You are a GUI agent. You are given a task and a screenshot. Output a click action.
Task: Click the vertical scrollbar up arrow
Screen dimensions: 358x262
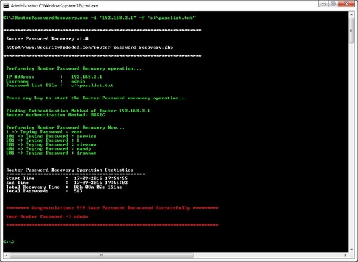click(351, 15)
